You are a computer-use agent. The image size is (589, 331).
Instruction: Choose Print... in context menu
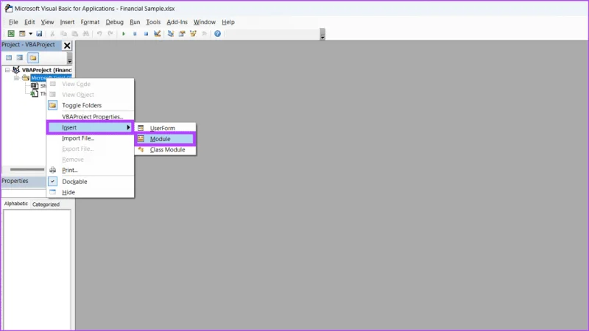tap(90, 170)
